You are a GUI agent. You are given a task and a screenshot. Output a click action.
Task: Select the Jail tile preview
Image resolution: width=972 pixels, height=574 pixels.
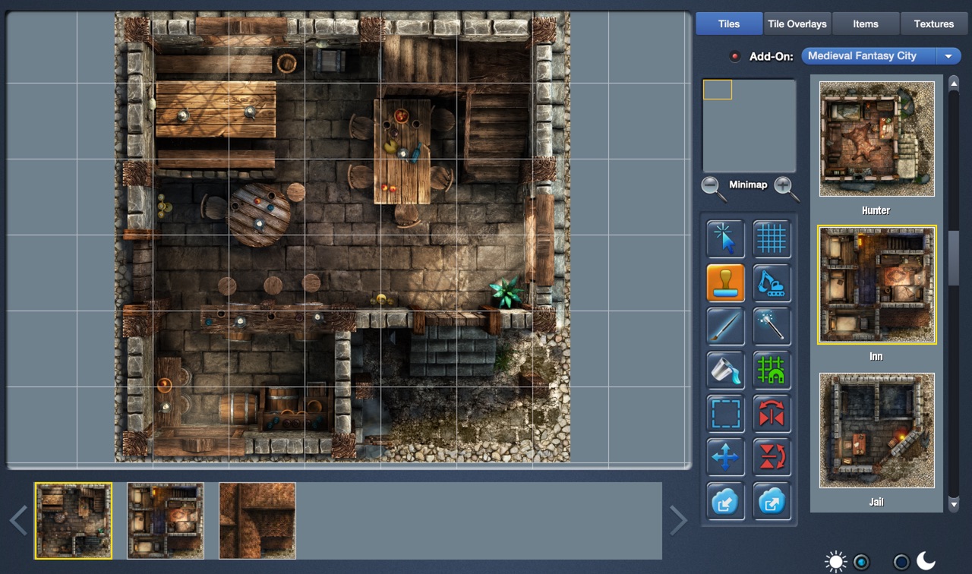[x=876, y=430]
